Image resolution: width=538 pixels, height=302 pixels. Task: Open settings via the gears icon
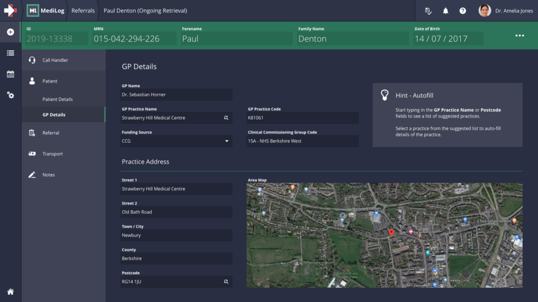click(10, 95)
